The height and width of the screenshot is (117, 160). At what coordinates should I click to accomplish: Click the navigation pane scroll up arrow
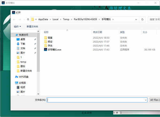[x=38, y=31]
